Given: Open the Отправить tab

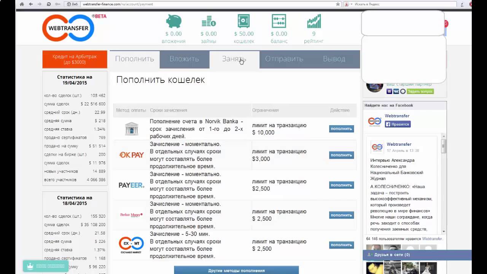Looking at the screenshot, I should coord(284,59).
